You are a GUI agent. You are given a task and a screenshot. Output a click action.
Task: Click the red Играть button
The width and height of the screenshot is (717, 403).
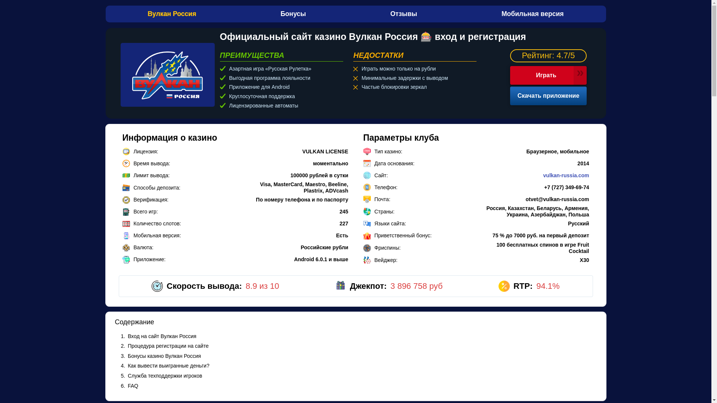(548, 75)
